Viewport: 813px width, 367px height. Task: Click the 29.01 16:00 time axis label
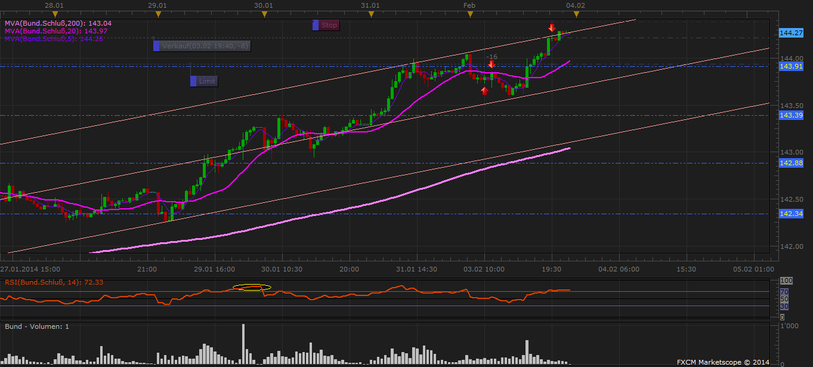214,269
